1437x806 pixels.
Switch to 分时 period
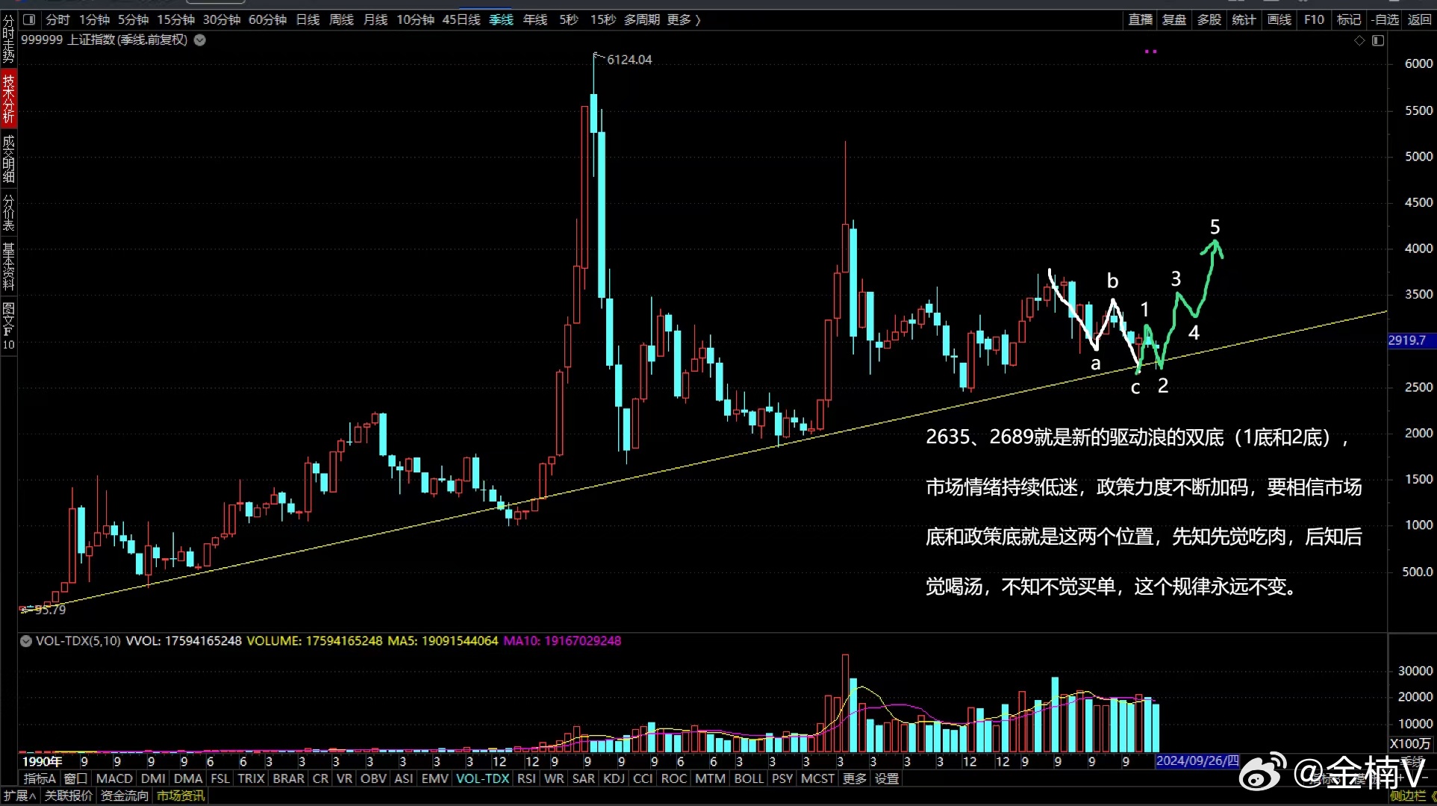coord(57,19)
